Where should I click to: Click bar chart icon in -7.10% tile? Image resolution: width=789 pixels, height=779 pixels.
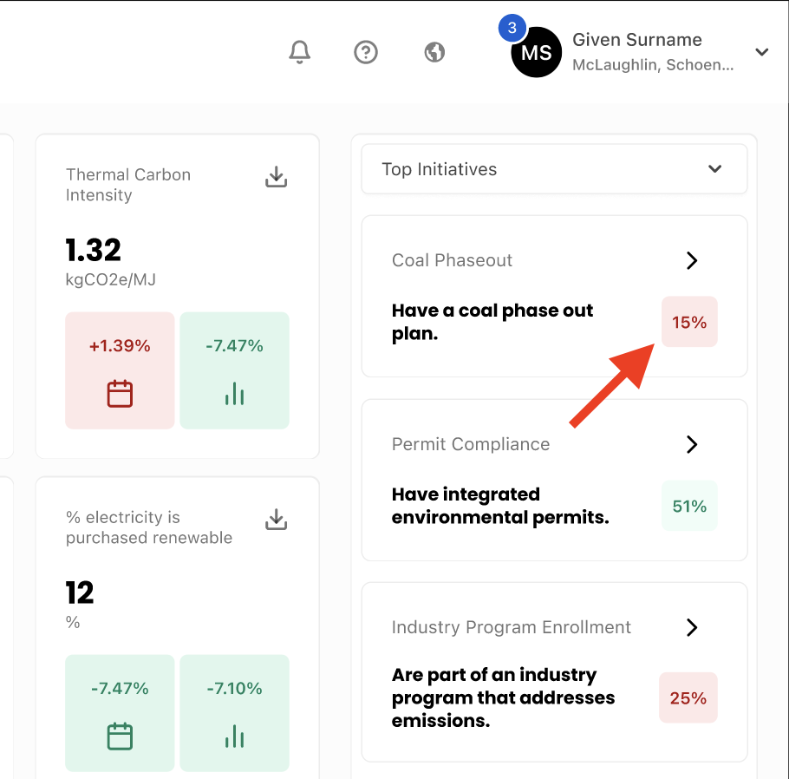[x=234, y=736]
